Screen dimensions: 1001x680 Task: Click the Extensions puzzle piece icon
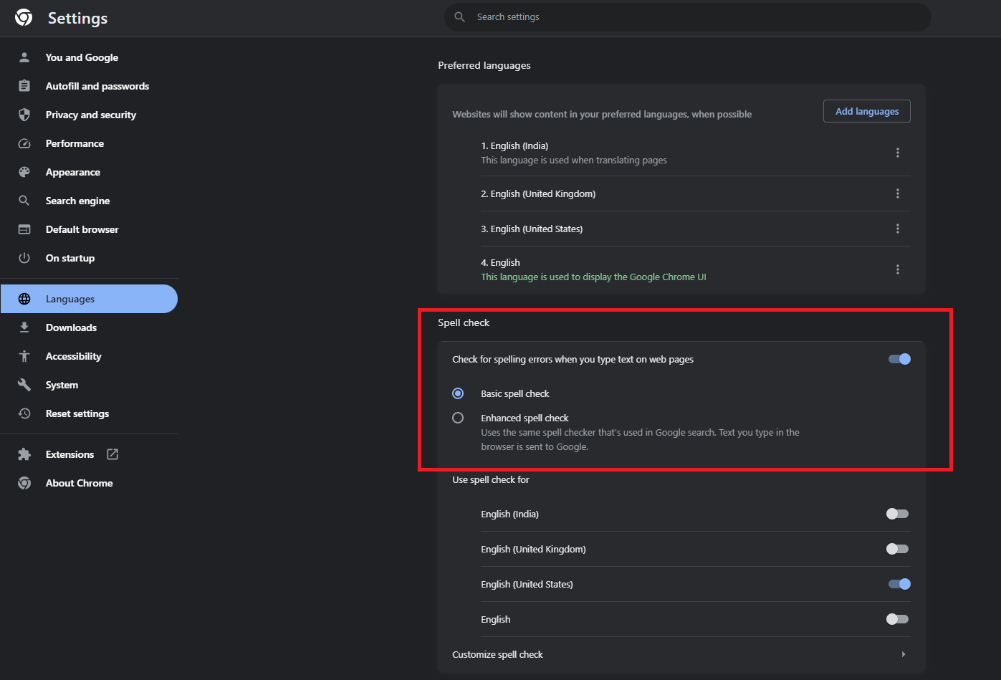tap(24, 454)
